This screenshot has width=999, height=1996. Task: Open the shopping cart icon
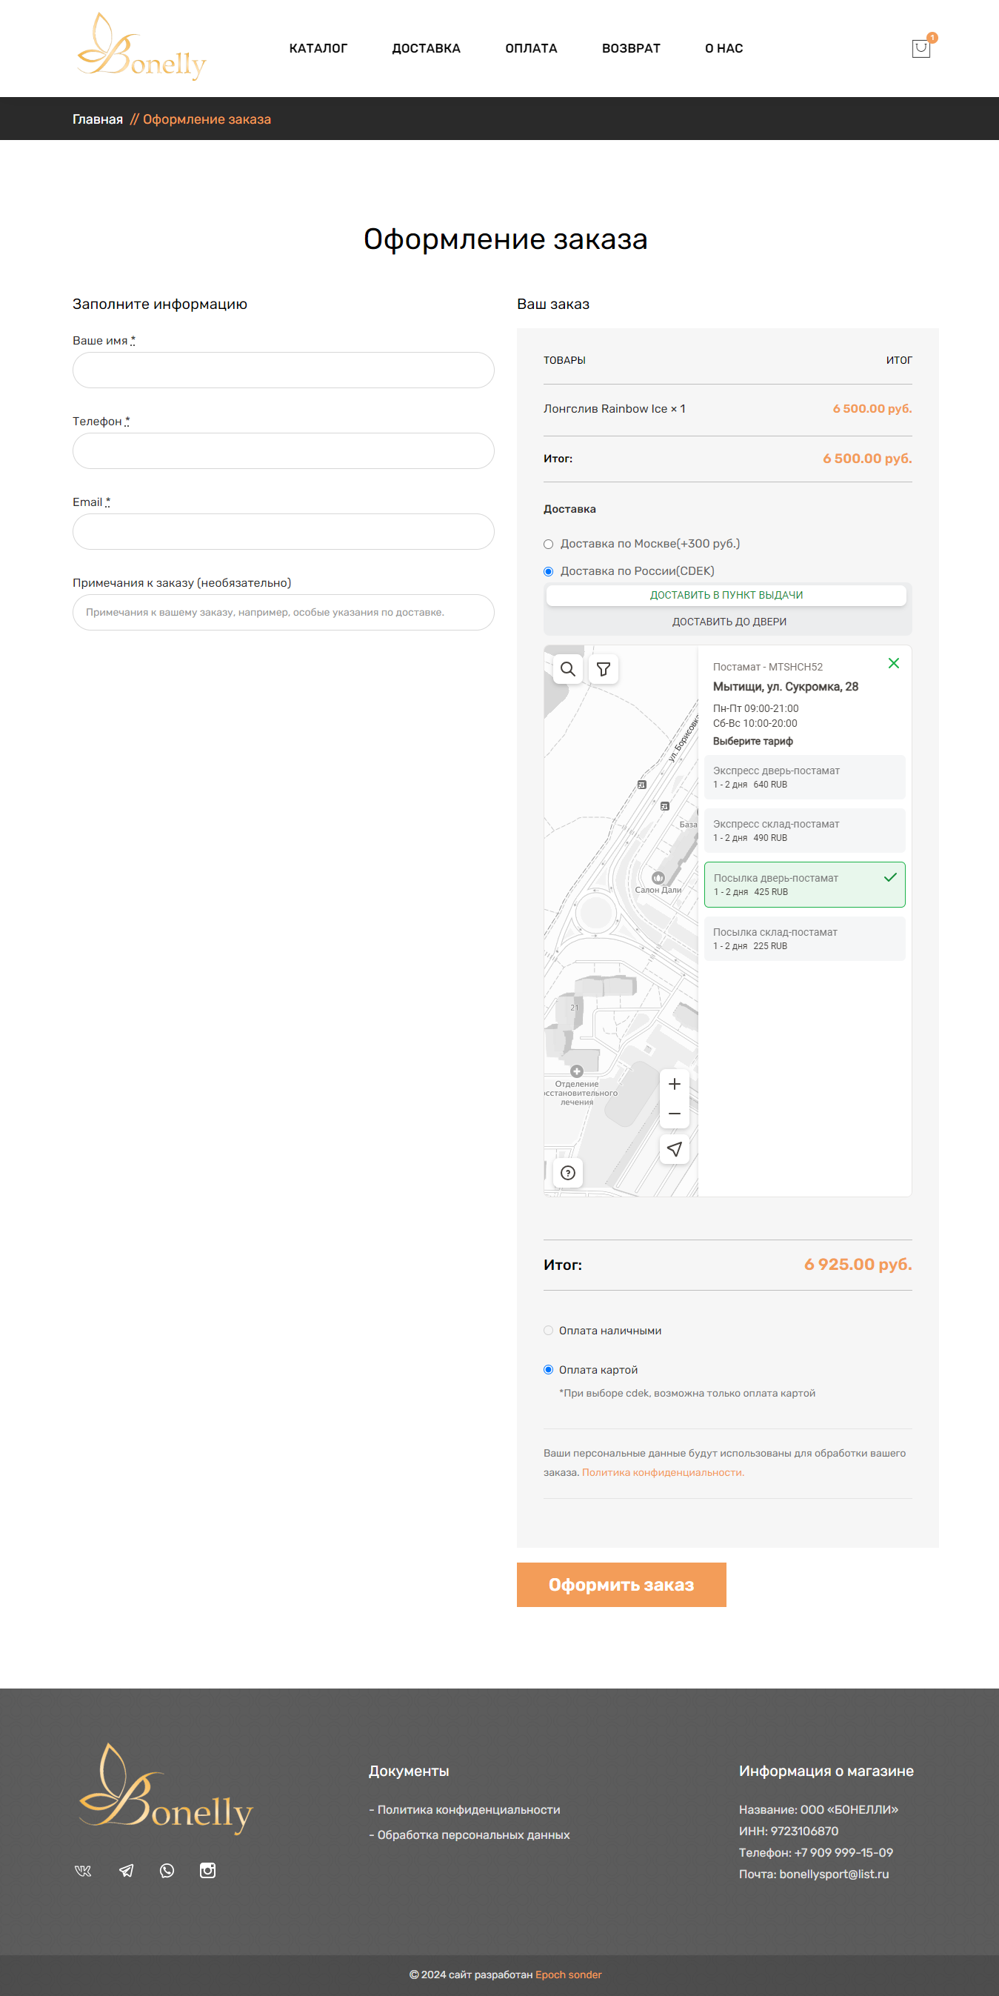[920, 49]
